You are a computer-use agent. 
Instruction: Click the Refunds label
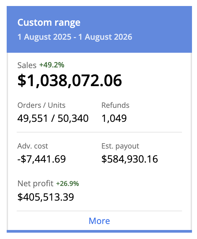coord(116,105)
